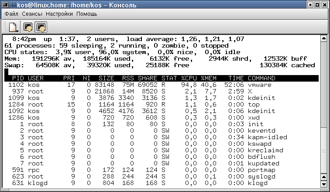Select the second (active) session toolbar icon
Image resolution: width=330 pixels, height=192 pixels.
(41, 27)
